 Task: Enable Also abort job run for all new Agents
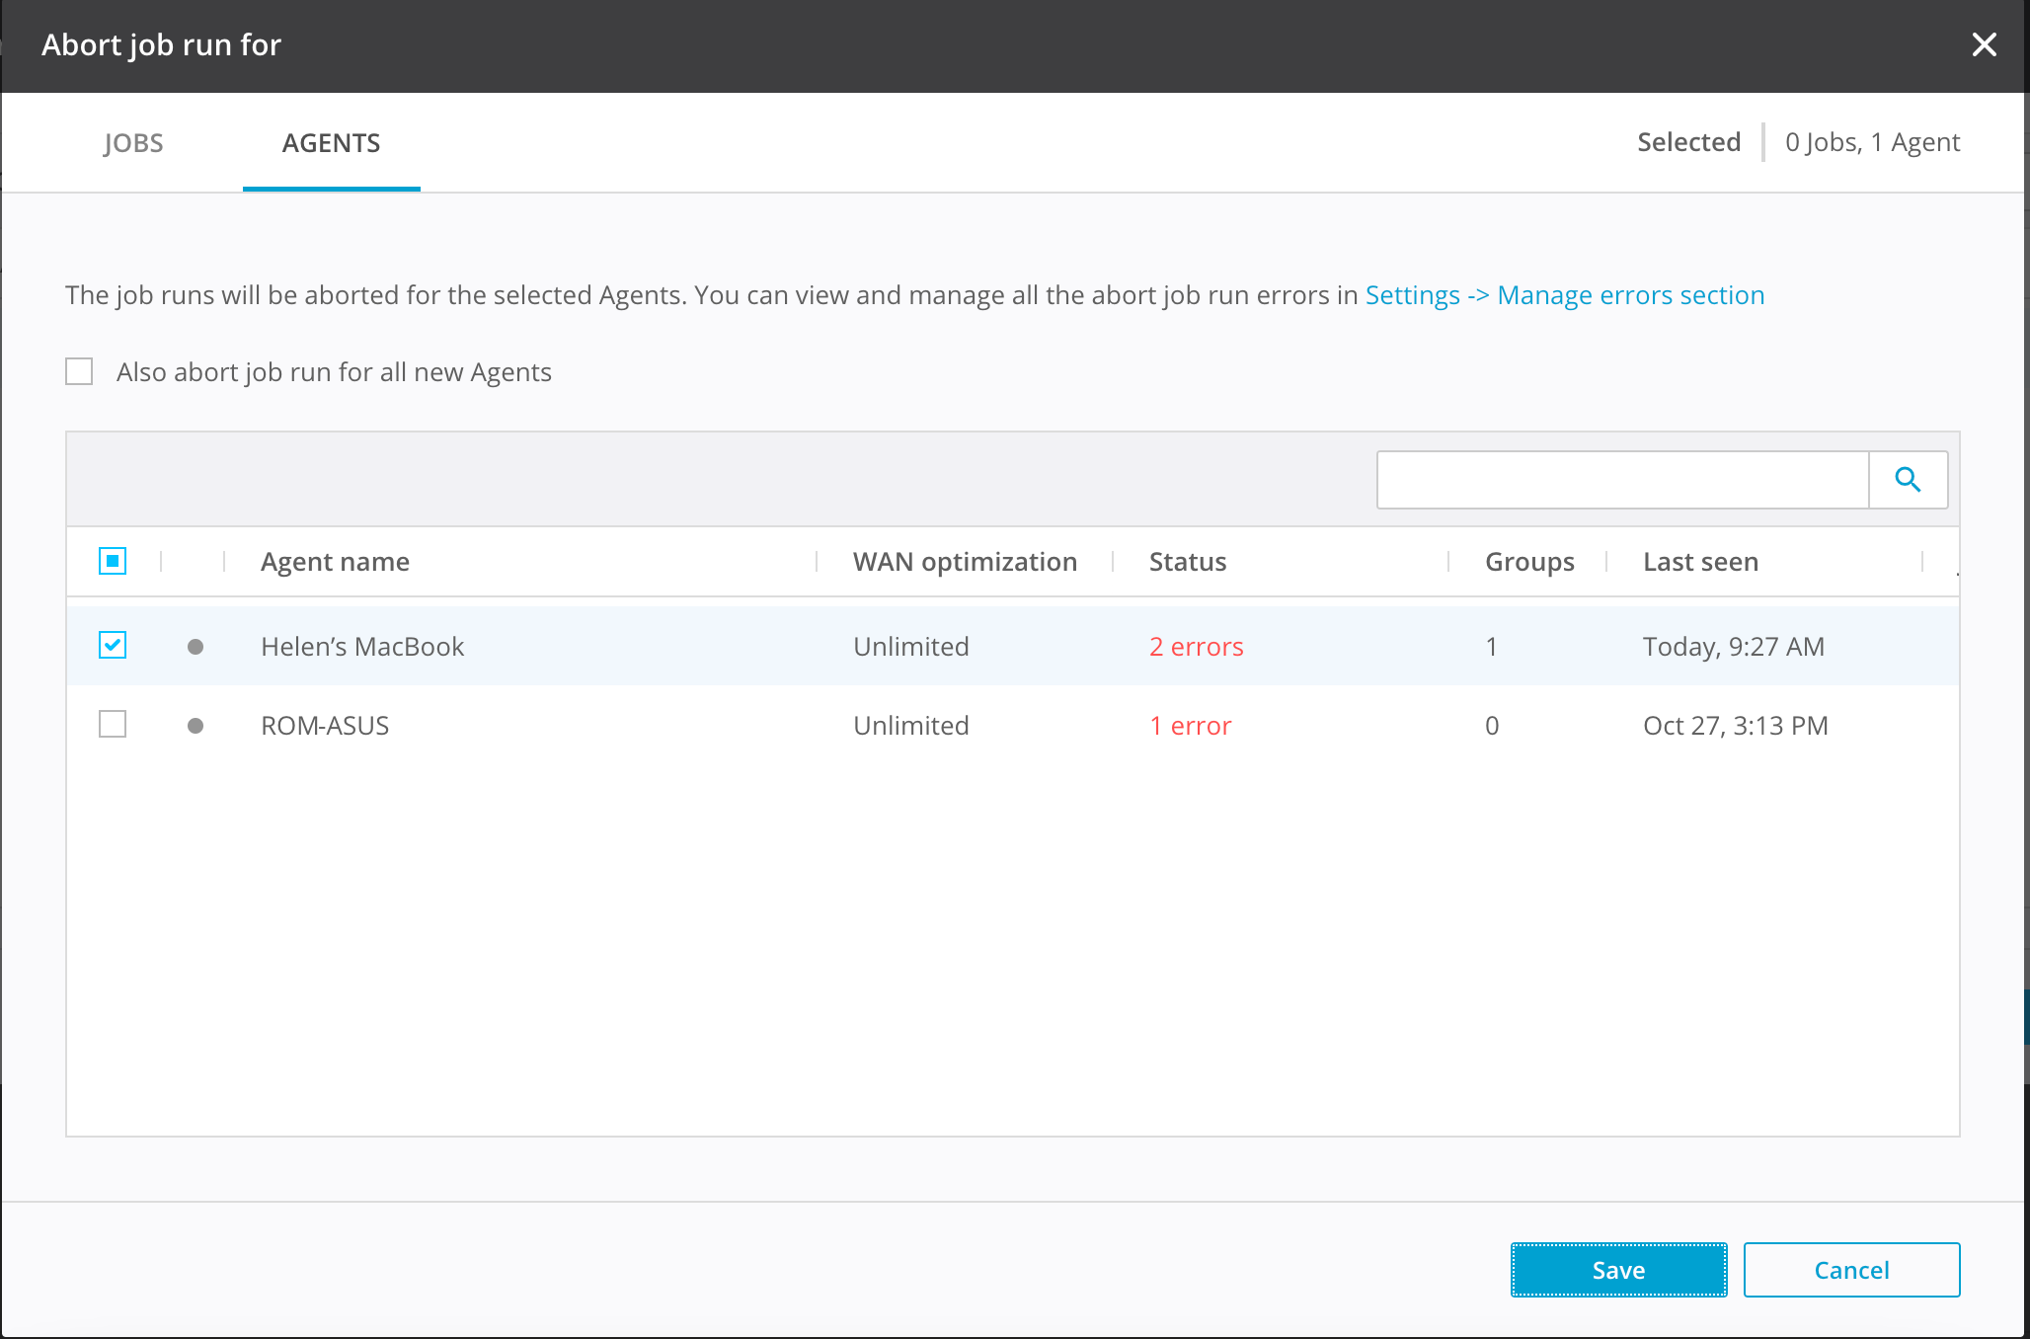point(79,372)
